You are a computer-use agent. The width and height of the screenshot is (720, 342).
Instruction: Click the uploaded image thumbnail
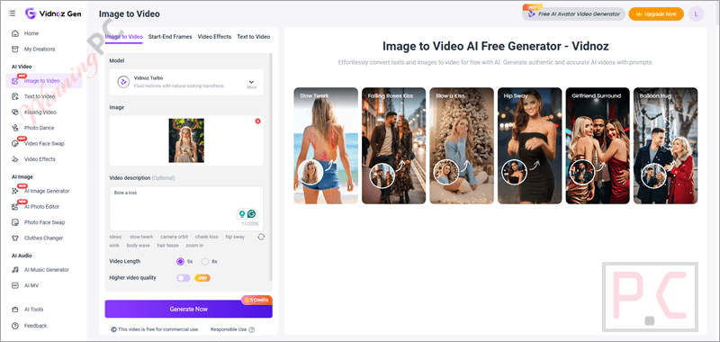pyautogui.click(x=186, y=140)
